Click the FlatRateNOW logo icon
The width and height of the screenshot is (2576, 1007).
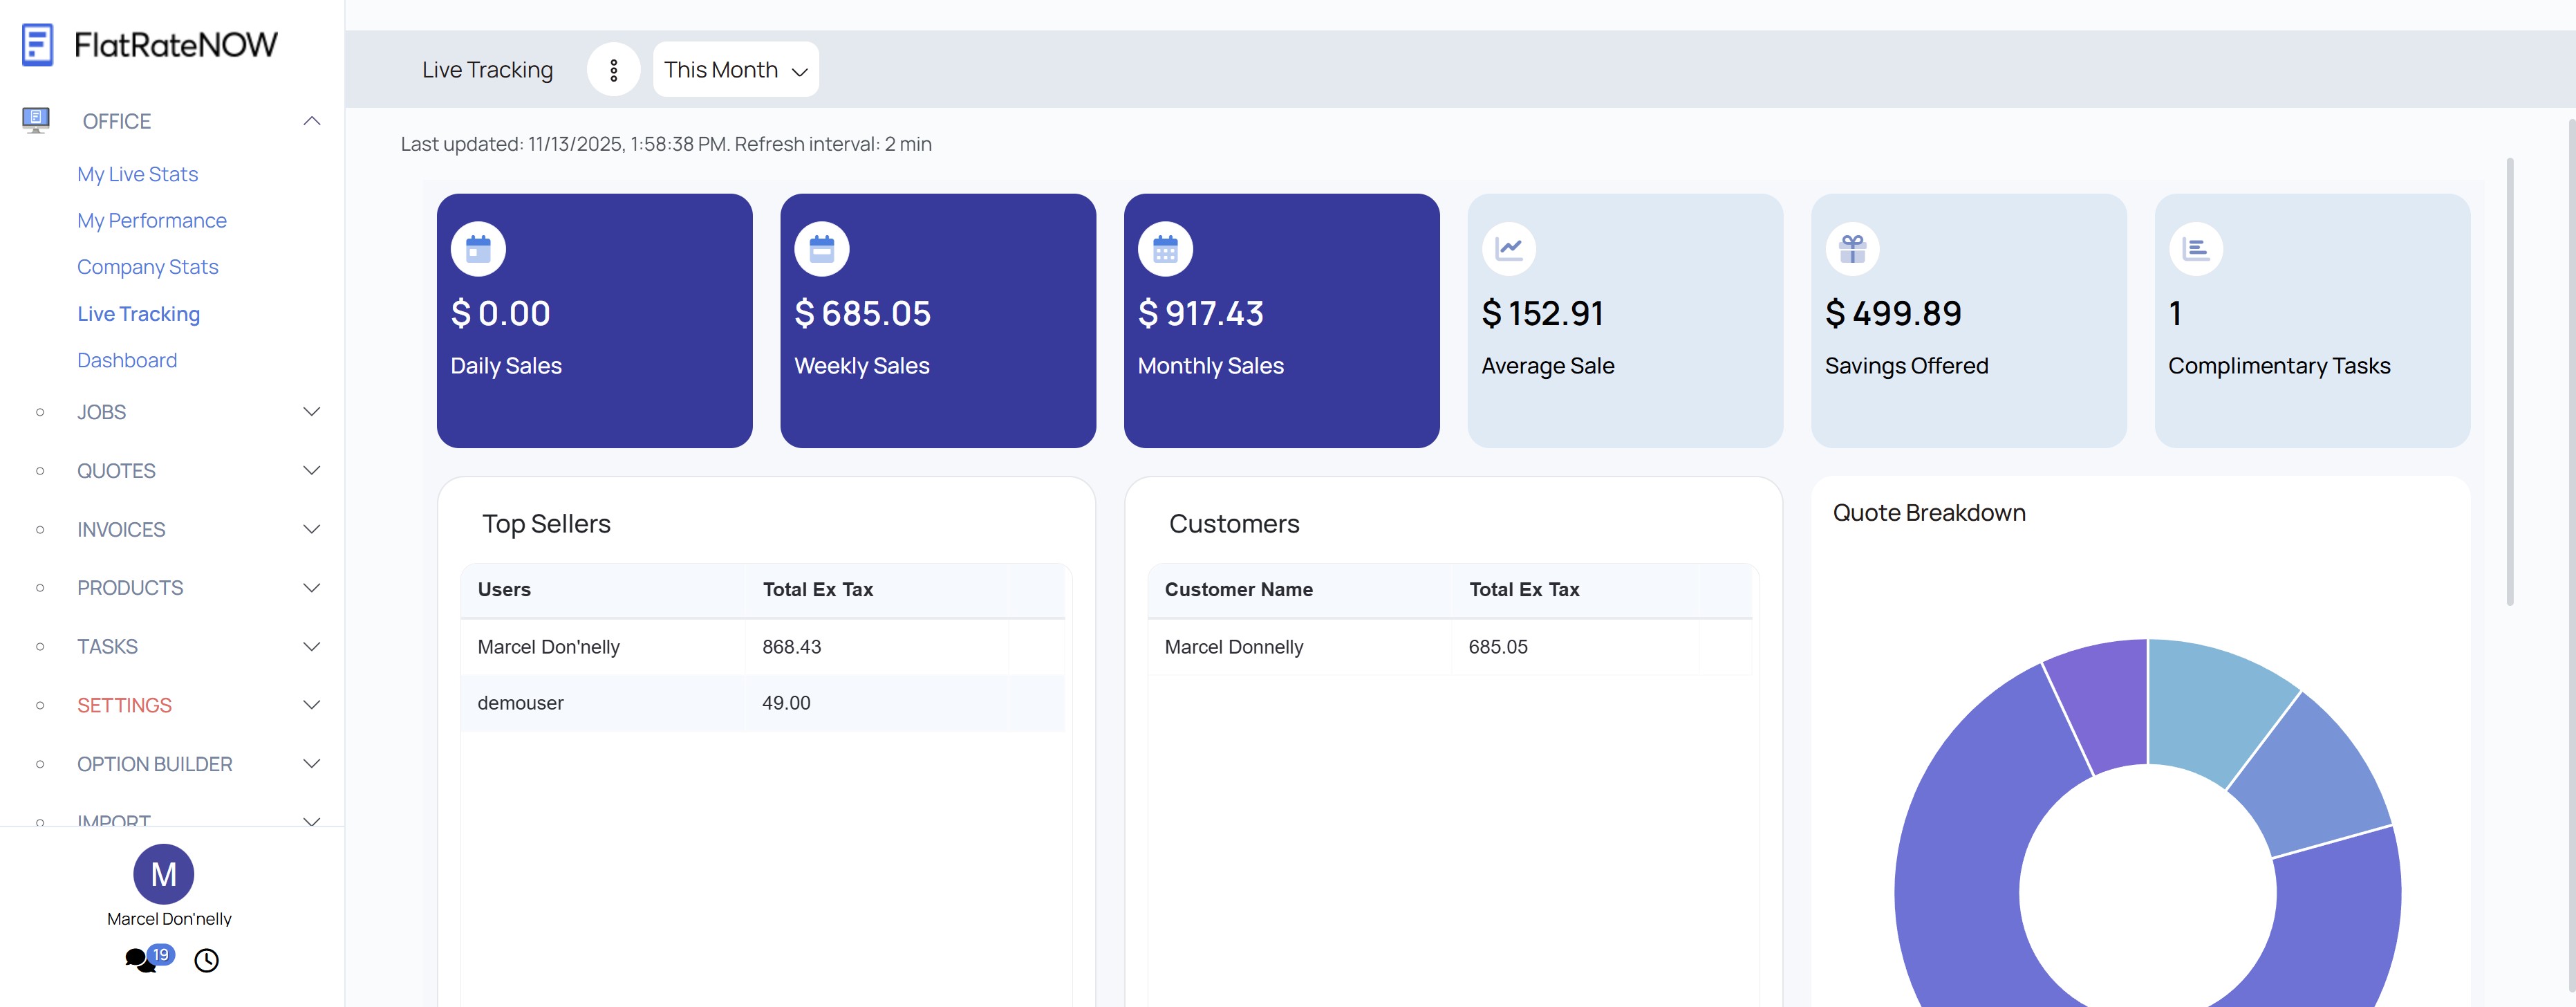point(37,45)
